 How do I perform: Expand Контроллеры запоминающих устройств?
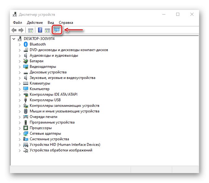[x=20, y=106]
